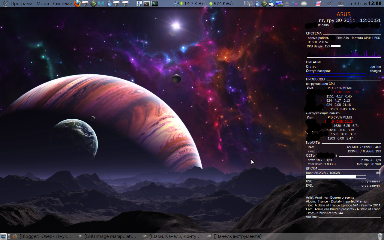The image size is (384, 240).
Task: Click the RAM usage line 456MiB / 985MiB
Action: pyautogui.click(x=344, y=147)
